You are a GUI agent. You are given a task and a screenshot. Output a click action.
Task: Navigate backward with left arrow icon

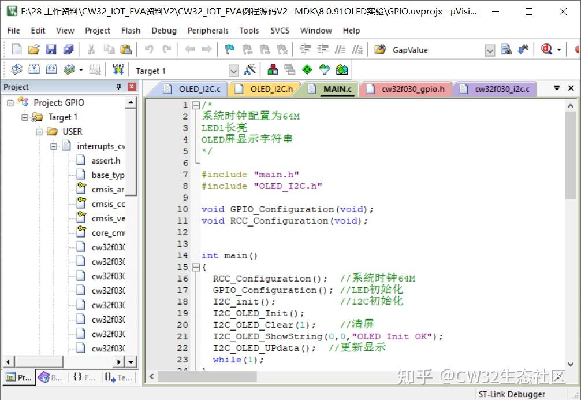[x=189, y=49]
